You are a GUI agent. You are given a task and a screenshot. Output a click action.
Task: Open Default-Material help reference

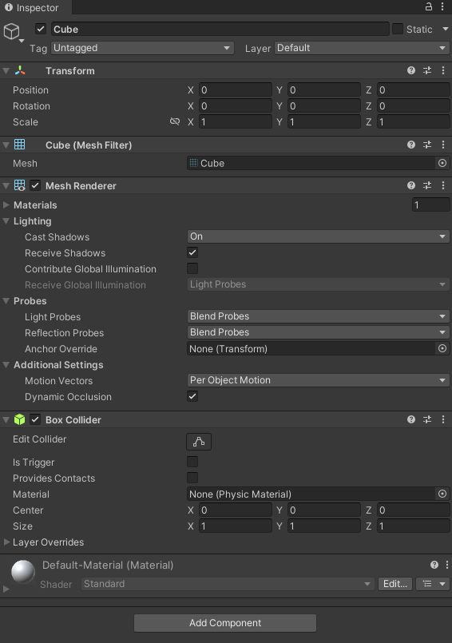coord(434,565)
